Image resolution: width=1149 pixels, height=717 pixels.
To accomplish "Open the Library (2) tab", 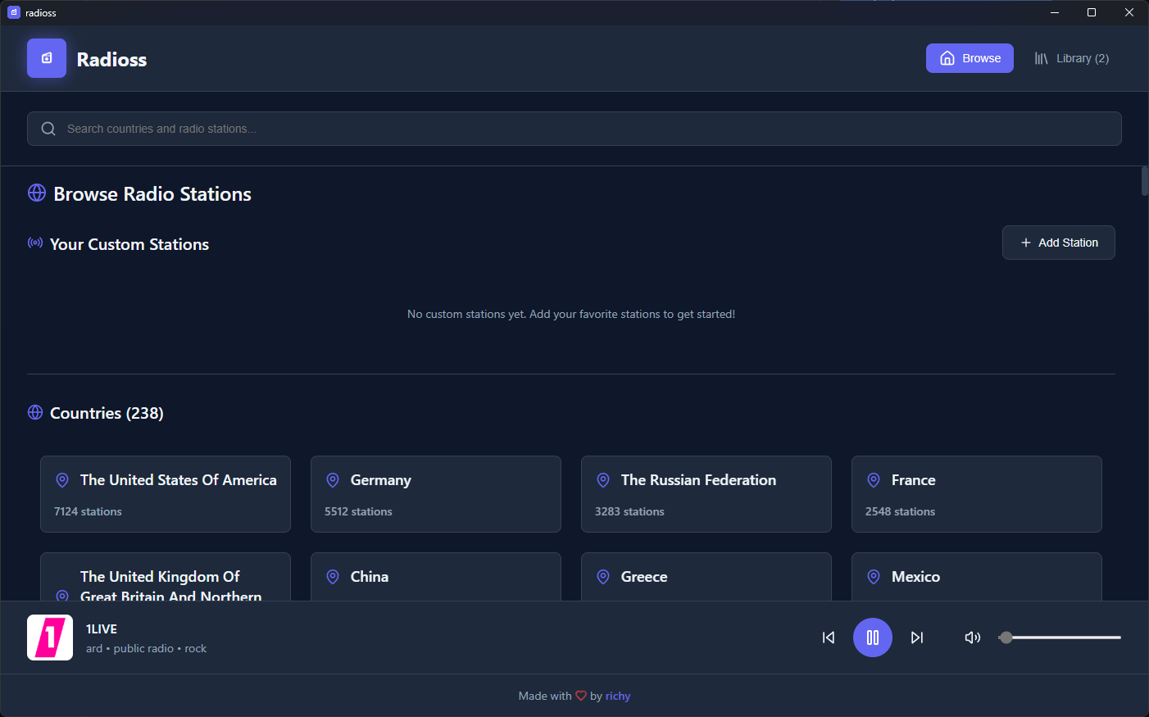I will pyautogui.click(x=1071, y=58).
